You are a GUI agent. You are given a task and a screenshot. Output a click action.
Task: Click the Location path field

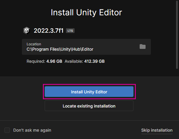tap(86, 47)
